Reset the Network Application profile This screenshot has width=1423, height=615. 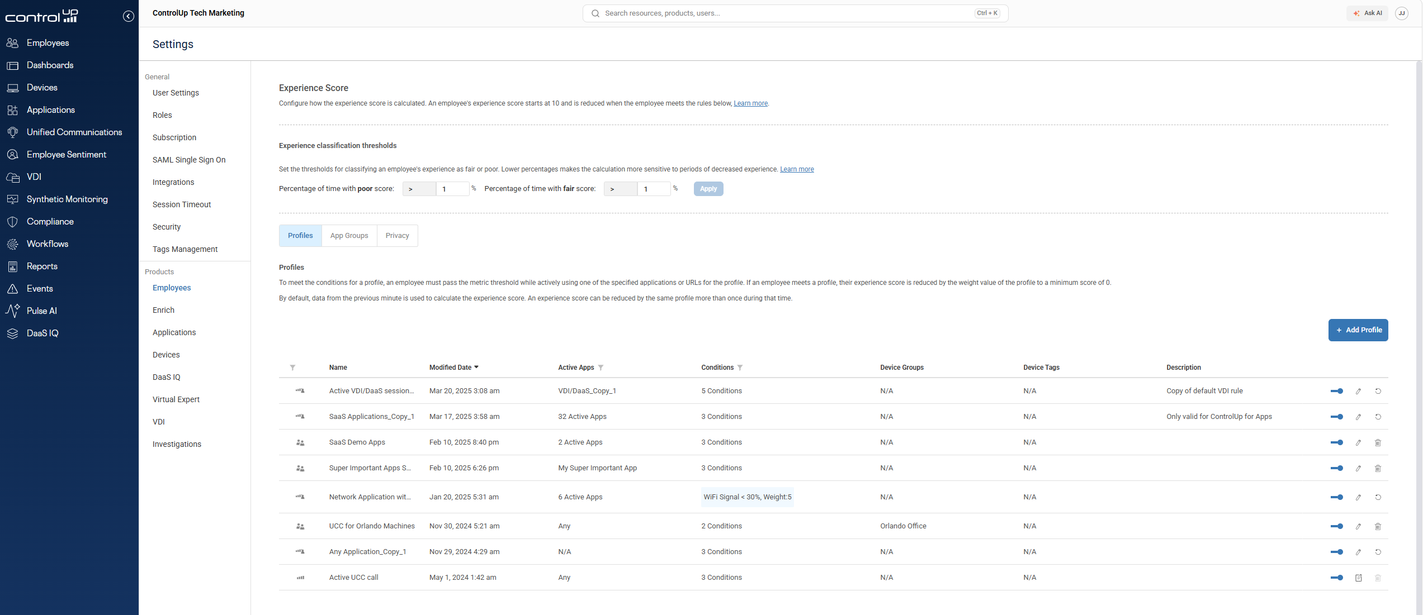[x=1378, y=497]
